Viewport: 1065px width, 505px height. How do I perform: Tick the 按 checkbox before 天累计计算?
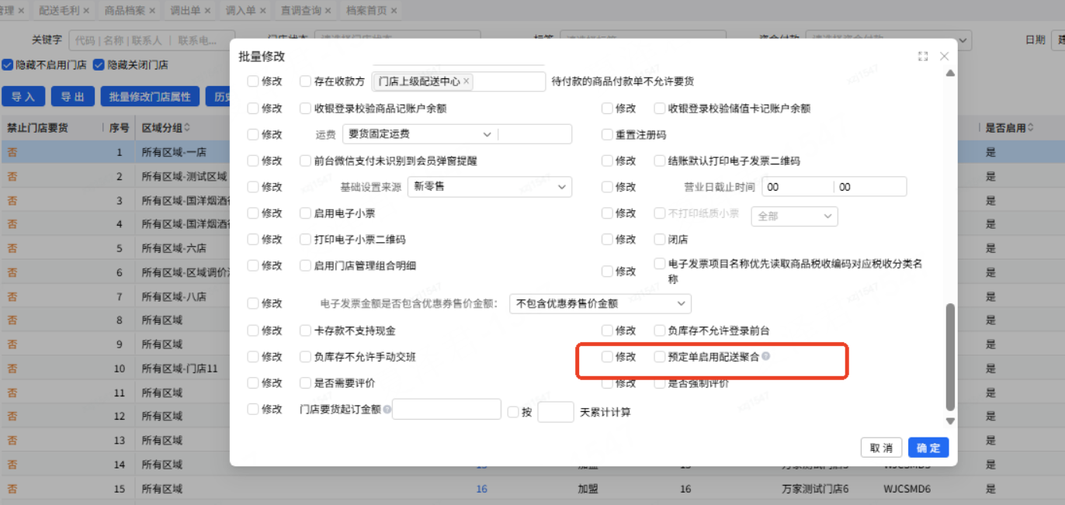pyautogui.click(x=512, y=412)
